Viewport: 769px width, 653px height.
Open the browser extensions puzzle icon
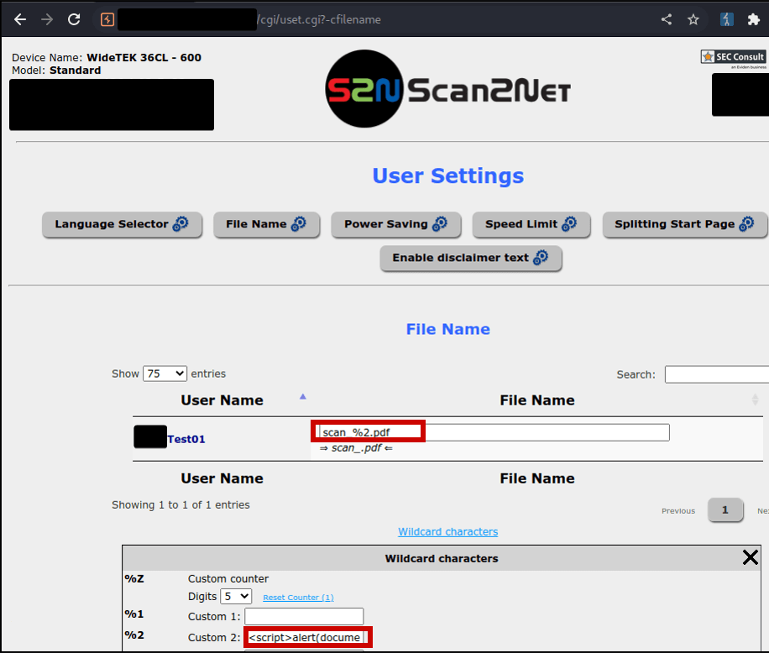point(753,19)
